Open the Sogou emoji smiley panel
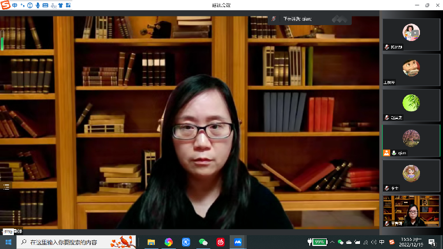Image resolution: width=443 pixels, height=249 pixels. click(30, 6)
